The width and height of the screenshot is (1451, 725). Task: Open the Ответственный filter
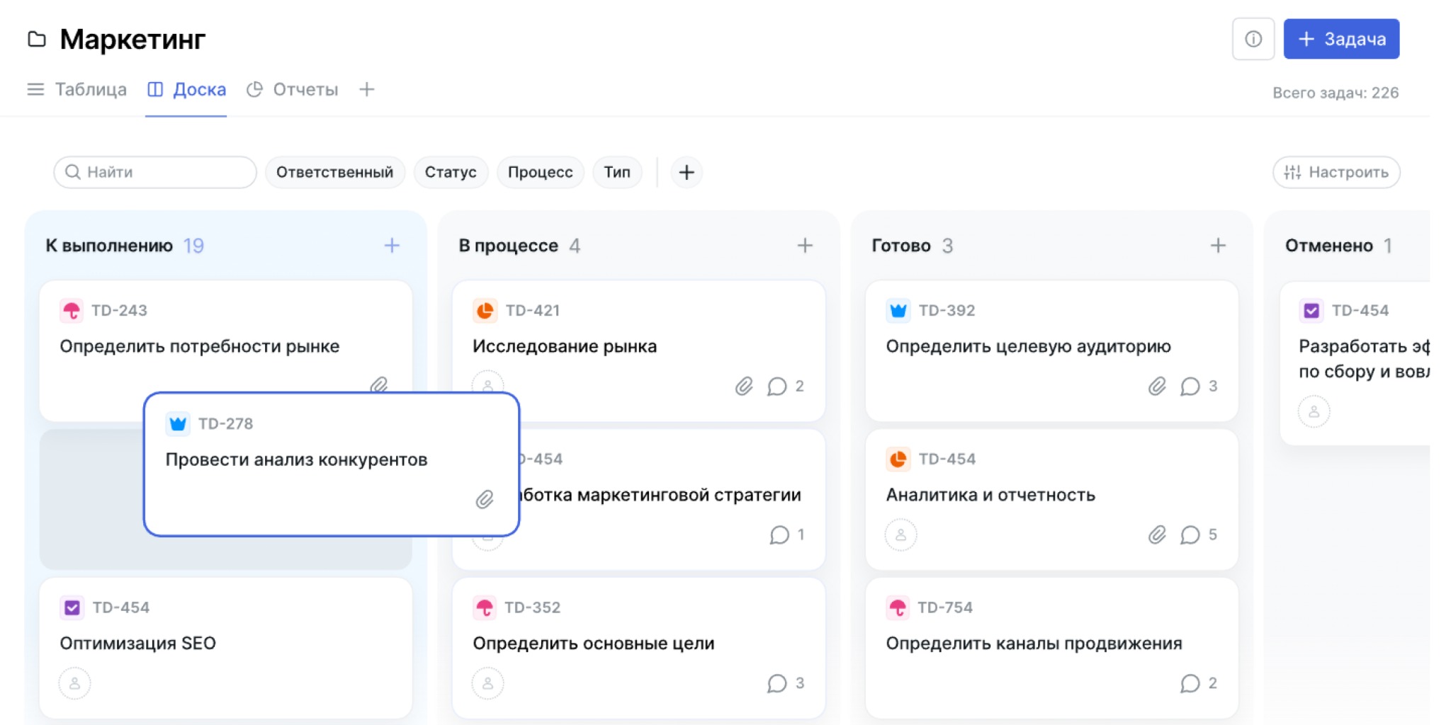point(334,172)
